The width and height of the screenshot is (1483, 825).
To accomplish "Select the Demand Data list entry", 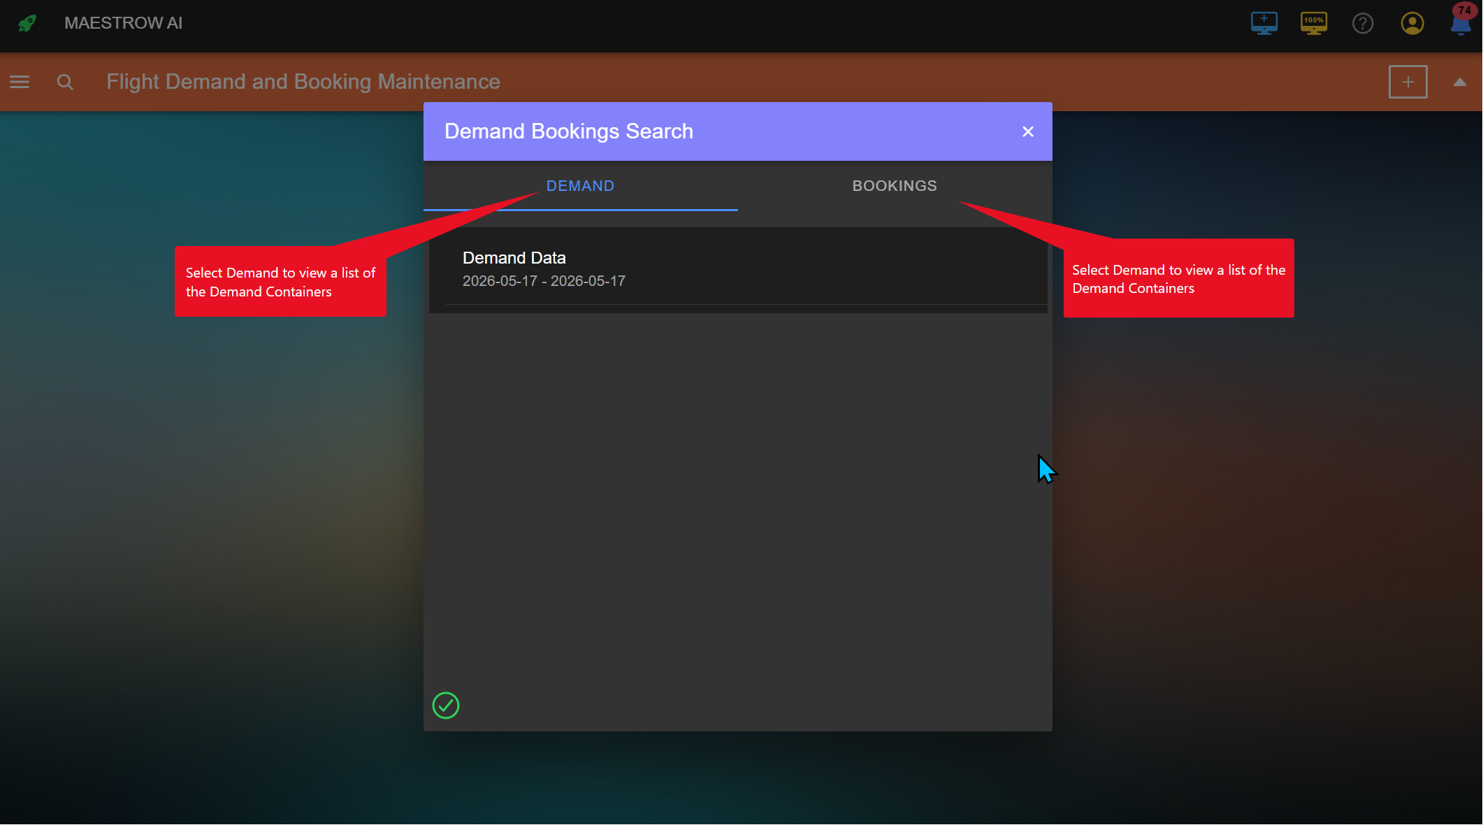I will pos(738,269).
